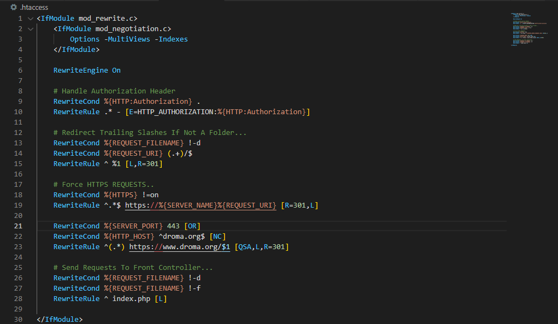Click the Handle Authorization Header comment

(x=114, y=91)
